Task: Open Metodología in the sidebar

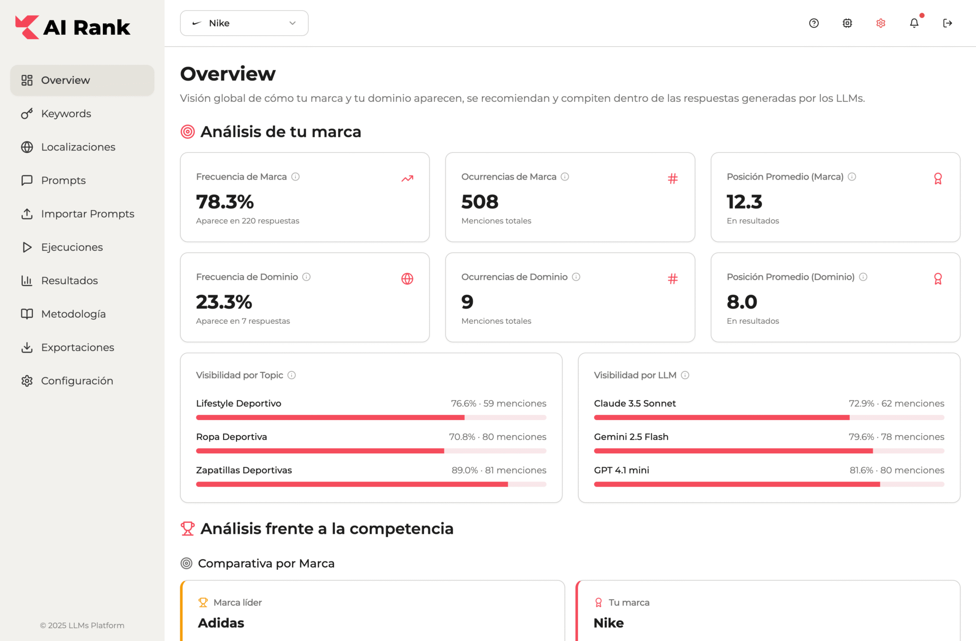Action: [x=82, y=314]
